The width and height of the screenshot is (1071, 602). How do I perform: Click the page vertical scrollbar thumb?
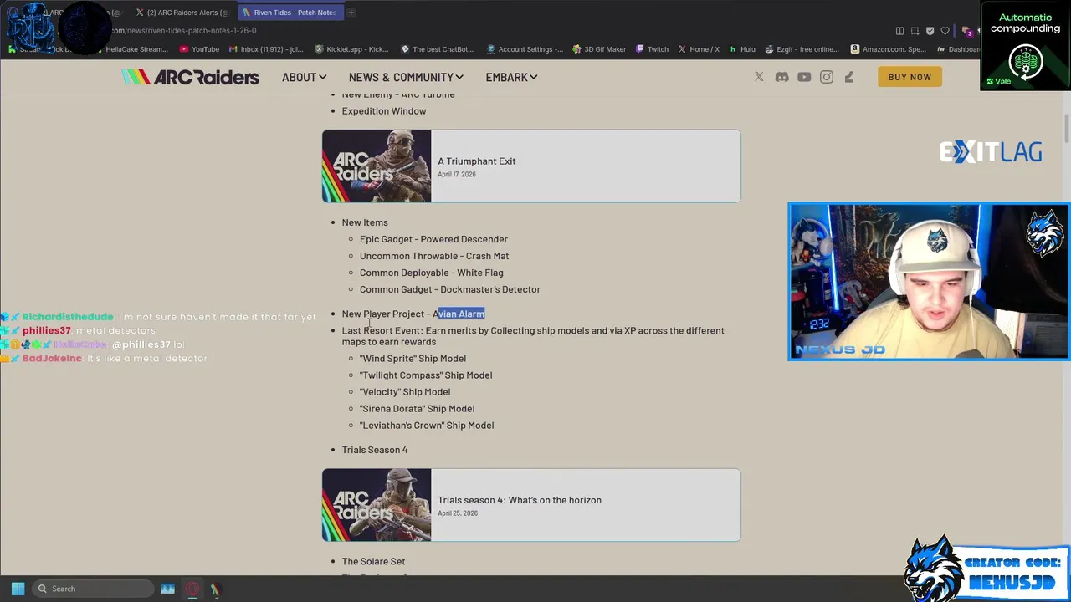[x=1066, y=129]
